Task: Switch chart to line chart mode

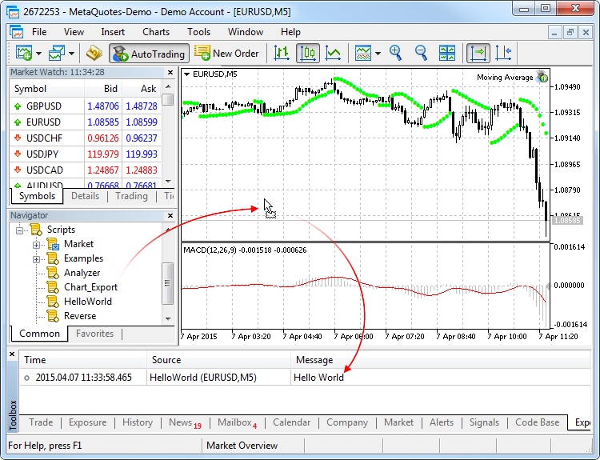Action: coord(333,53)
